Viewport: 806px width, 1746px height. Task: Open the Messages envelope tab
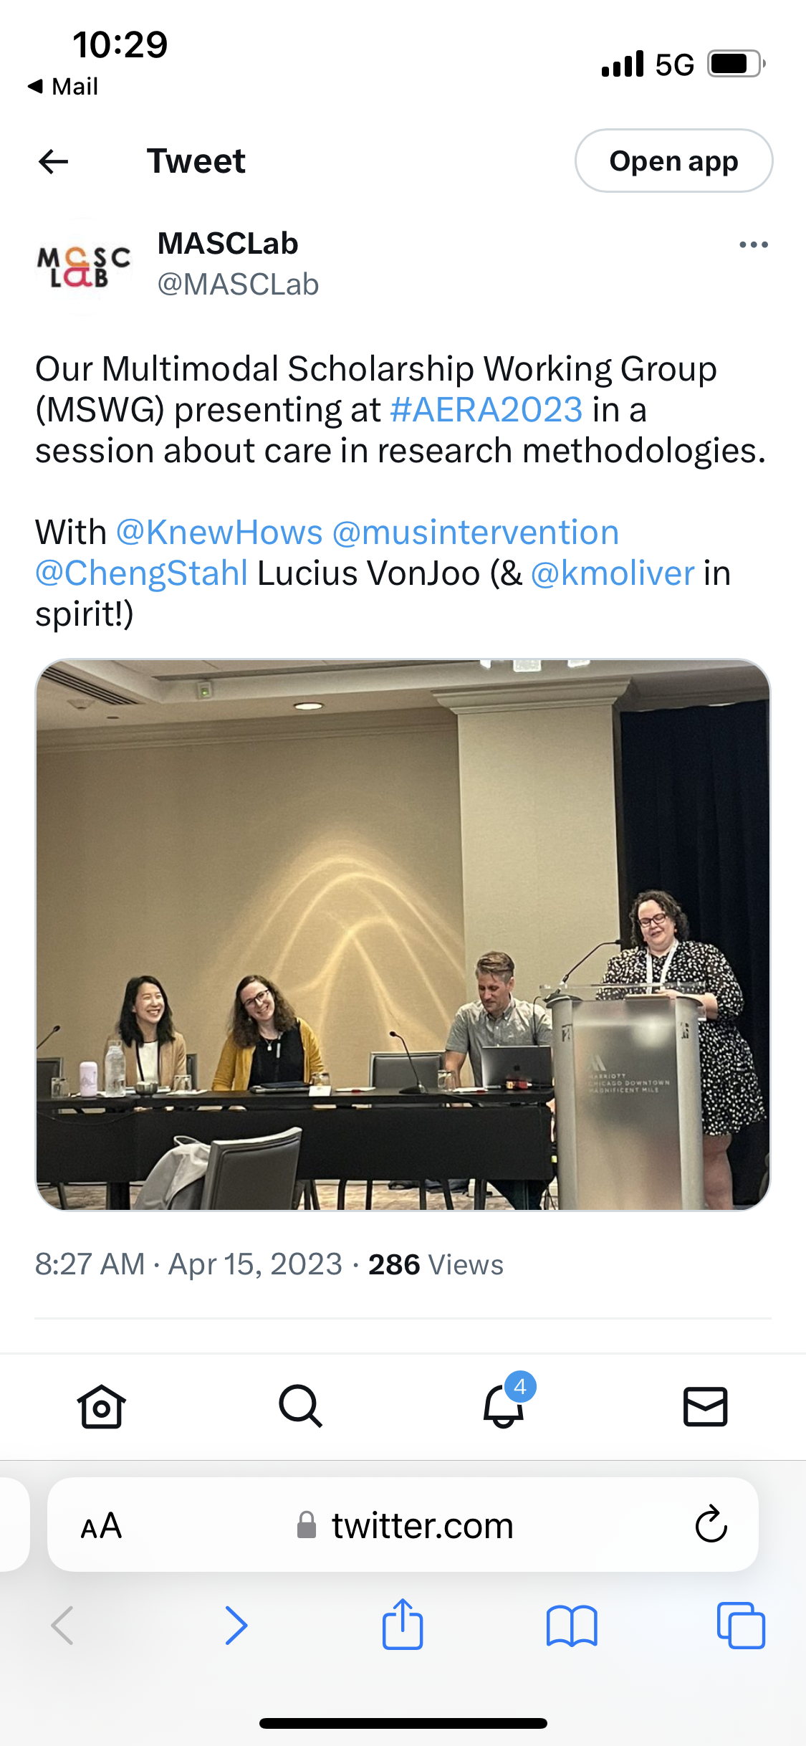pos(706,1406)
